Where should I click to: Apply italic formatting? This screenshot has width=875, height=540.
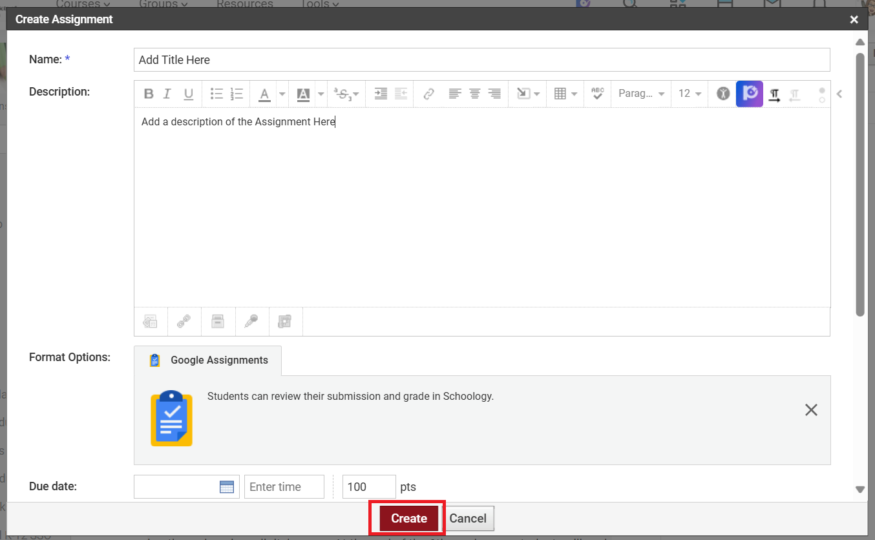pos(167,94)
